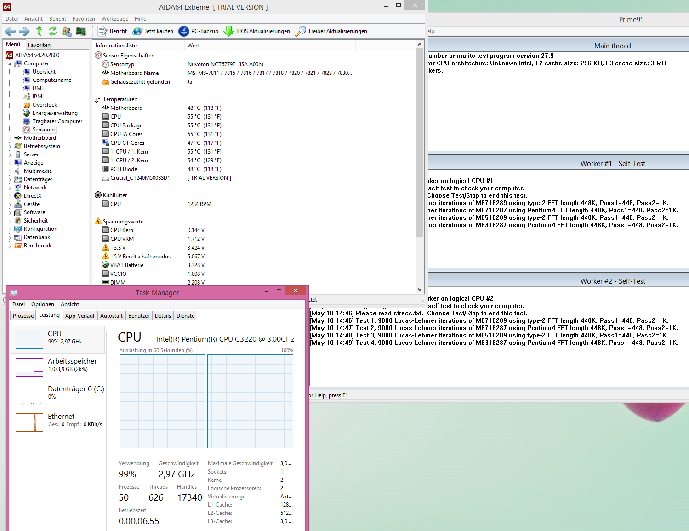Click BIOS Aktualisierungen in the toolbar
The height and width of the screenshot is (531, 689).
(257, 31)
